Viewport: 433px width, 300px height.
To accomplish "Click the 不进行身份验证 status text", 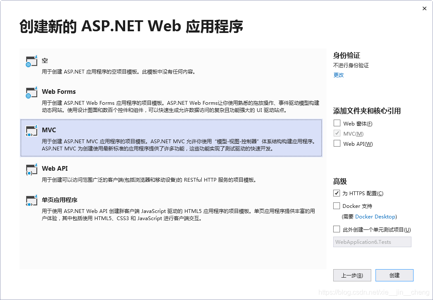I will pos(351,65).
